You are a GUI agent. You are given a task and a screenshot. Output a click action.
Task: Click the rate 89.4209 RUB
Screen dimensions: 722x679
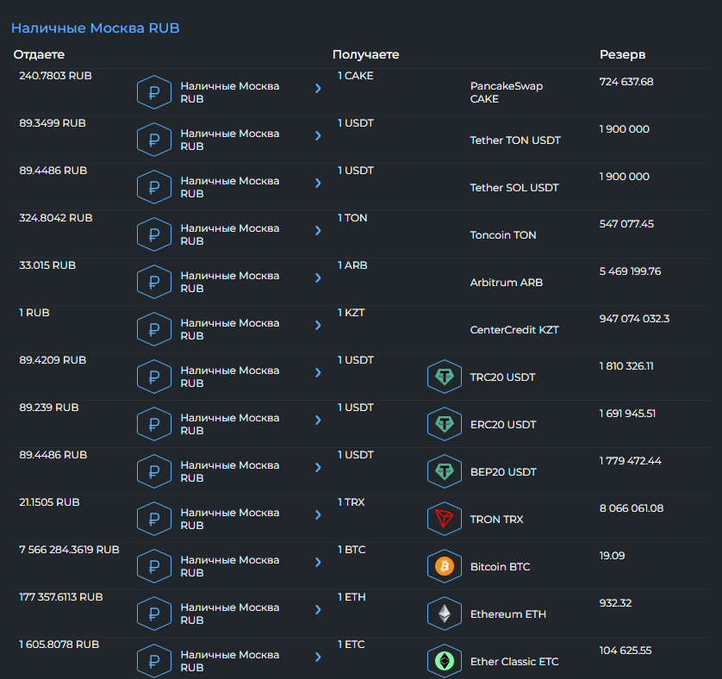point(53,360)
